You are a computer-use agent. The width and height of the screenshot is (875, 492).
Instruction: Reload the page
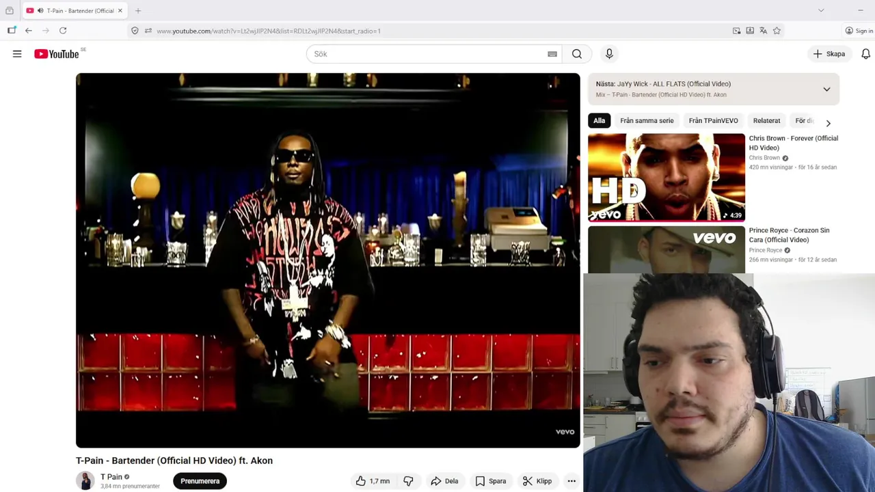pyautogui.click(x=63, y=31)
